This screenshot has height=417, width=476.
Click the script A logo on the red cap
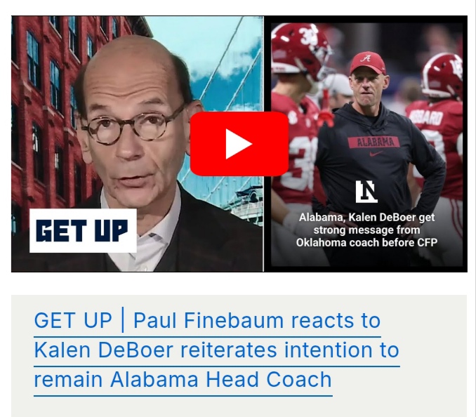pos(366,58)
